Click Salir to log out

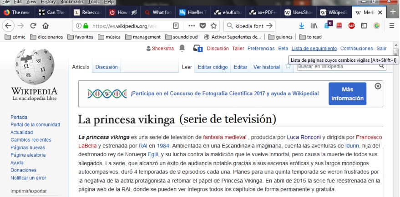coord(381,49)
